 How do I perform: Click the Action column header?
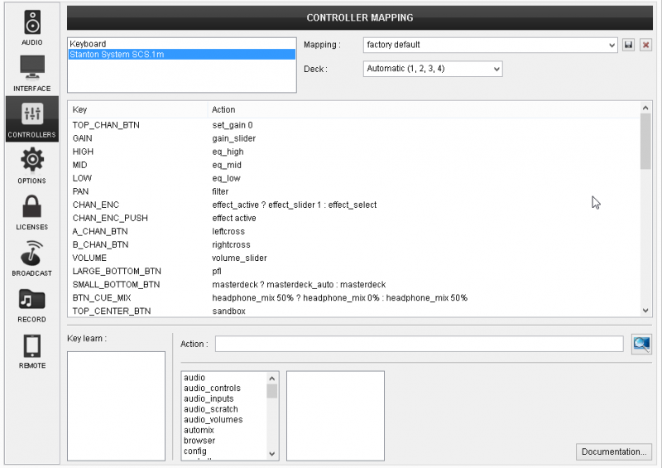coord(424,109)
